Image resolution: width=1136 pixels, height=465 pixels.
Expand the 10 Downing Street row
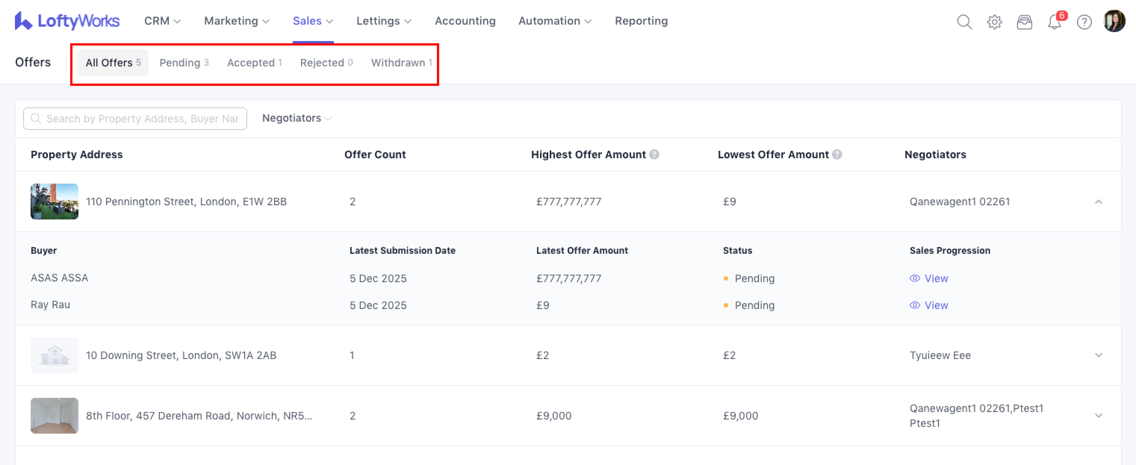[1098, 355]
